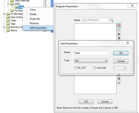Image resolution: width=139 pixels, height=113 pixels.
Task: Click the Auto Add count number field
Action: 118,68
